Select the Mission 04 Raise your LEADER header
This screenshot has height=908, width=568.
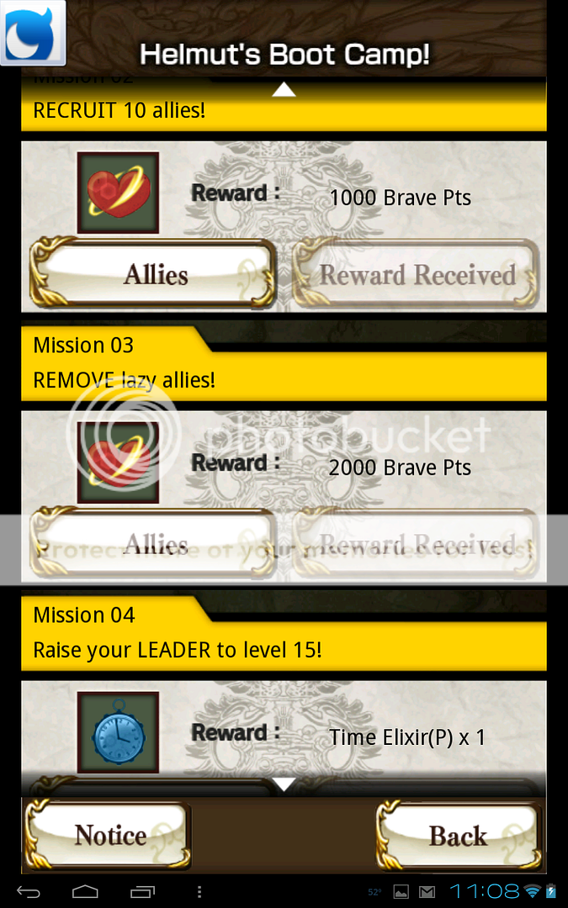click(x=284, y=634)
